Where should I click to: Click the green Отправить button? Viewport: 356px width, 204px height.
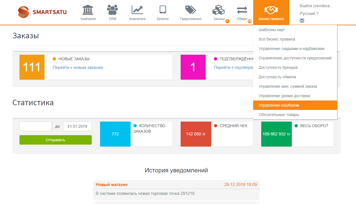click(56, 140)
